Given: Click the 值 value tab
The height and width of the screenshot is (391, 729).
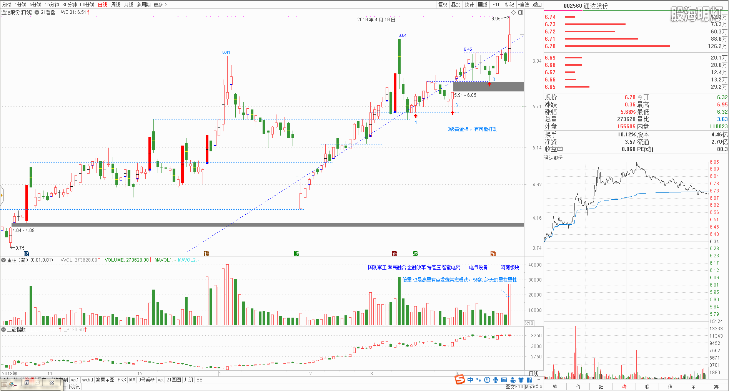Looking at the screenshot, I should click(x=671, y=387).
